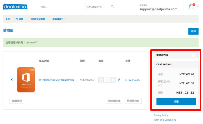Image resolution: width=203 pixels, height=124 pixels.
Task: Expand the PC 遊戲 menu
Action: pyautogui.click(x=20, y=19)
